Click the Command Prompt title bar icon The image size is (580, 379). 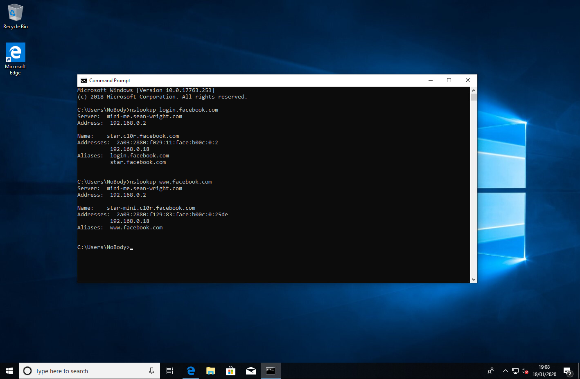coord(84,81)
